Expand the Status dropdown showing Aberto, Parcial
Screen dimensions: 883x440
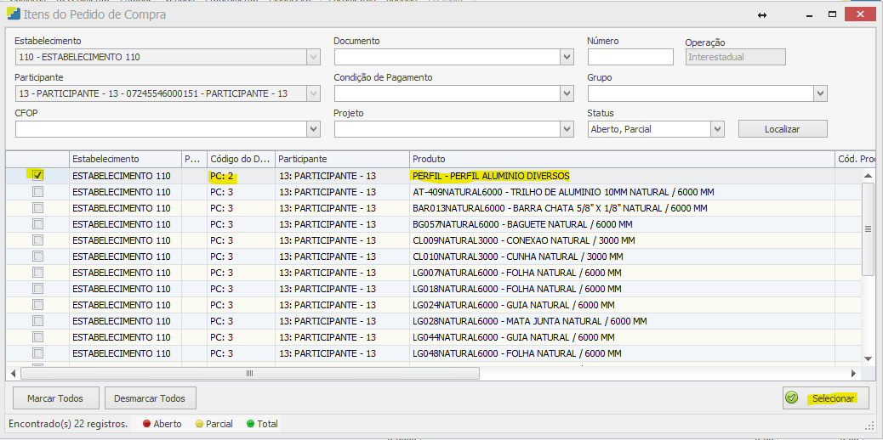pos(717,129)
